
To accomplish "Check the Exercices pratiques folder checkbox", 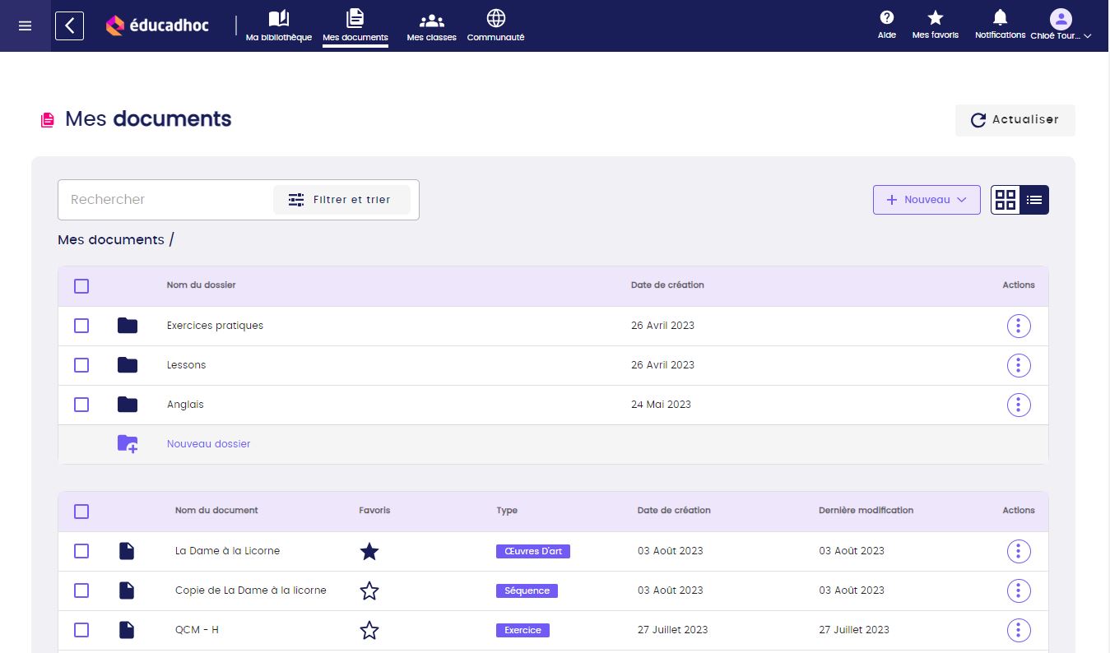I will tap(81, 326).
